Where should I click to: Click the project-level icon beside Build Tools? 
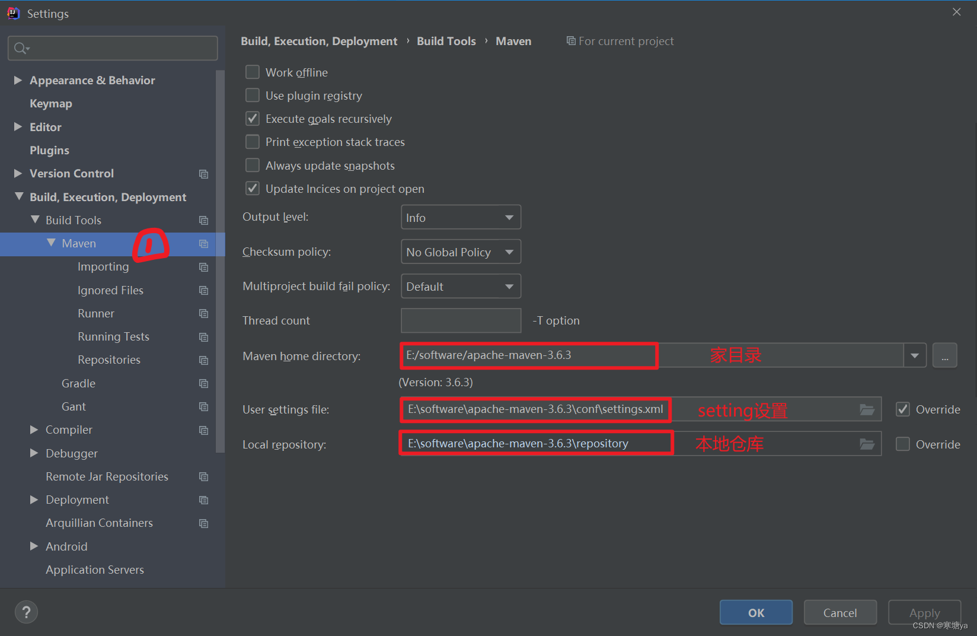coord(203,221)
